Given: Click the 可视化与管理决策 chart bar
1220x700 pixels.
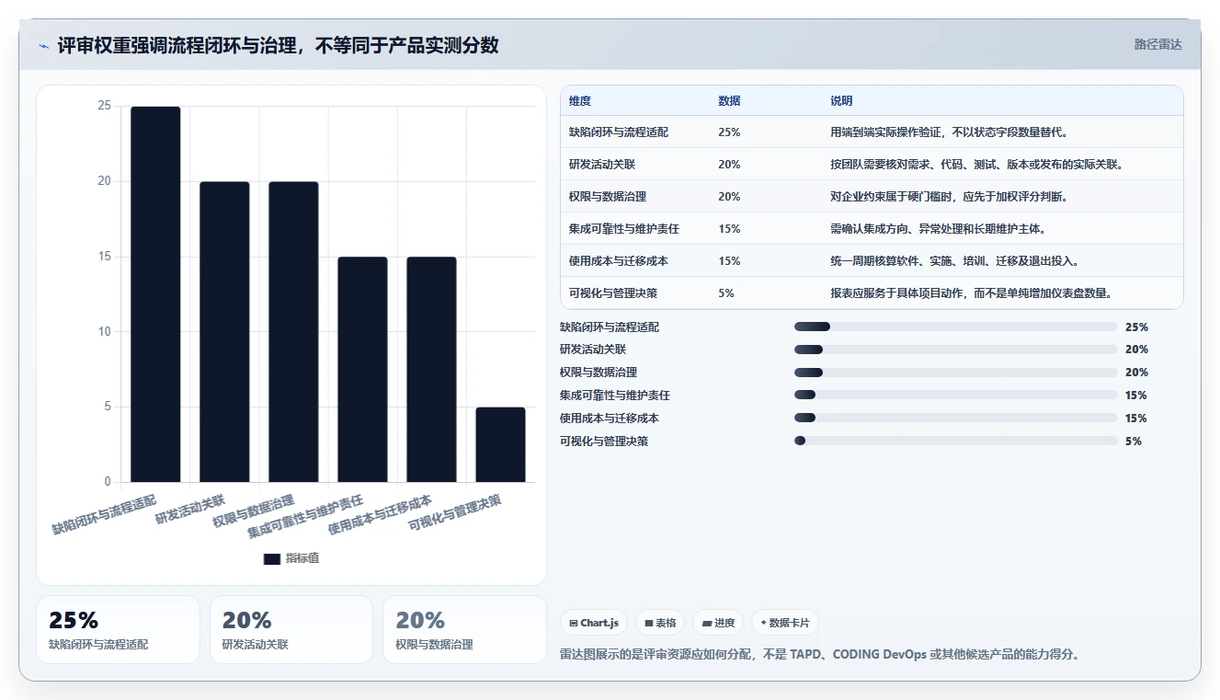Looking at the screenshot, I should [500, 444].
